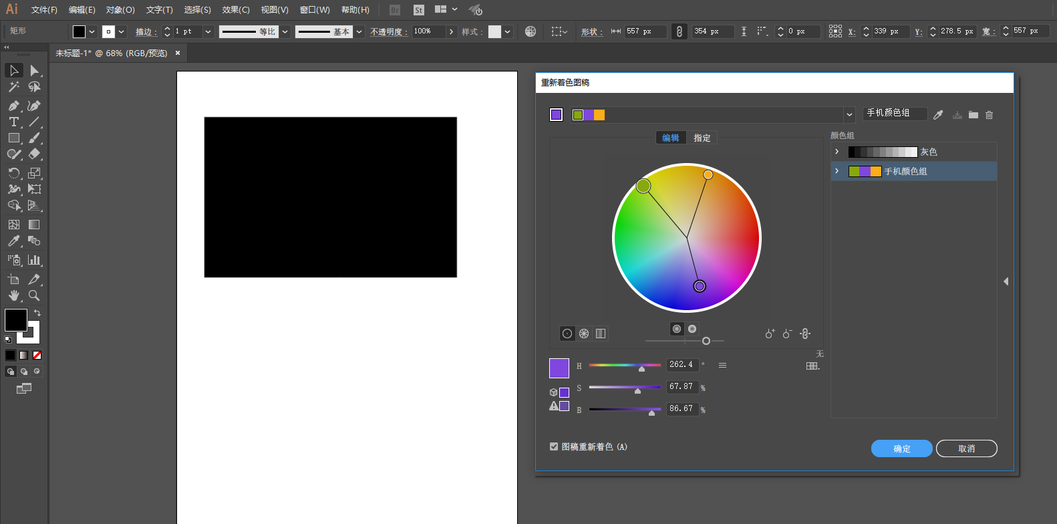Switch to the 编辑 tab
Viewport: 1057px width, 524px height.
[x=671, y=138]
